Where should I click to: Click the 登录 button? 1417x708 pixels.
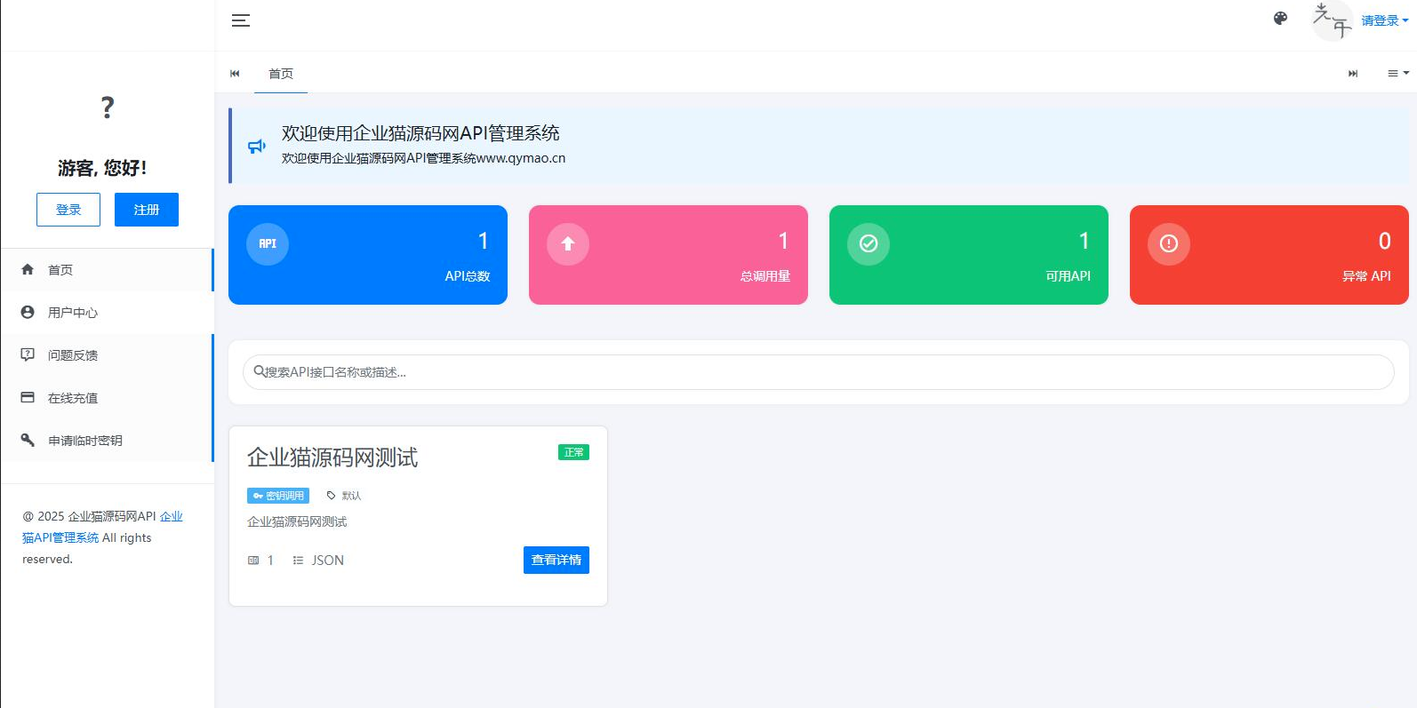pyautogui.click(x=68, y=210)
